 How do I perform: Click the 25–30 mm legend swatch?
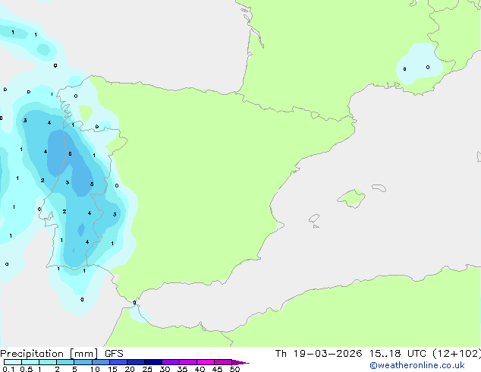coord(153,362)
